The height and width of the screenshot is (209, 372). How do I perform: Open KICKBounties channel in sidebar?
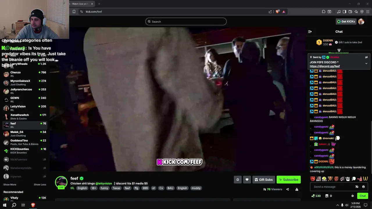pyautogui.click(x=25, y=151)
